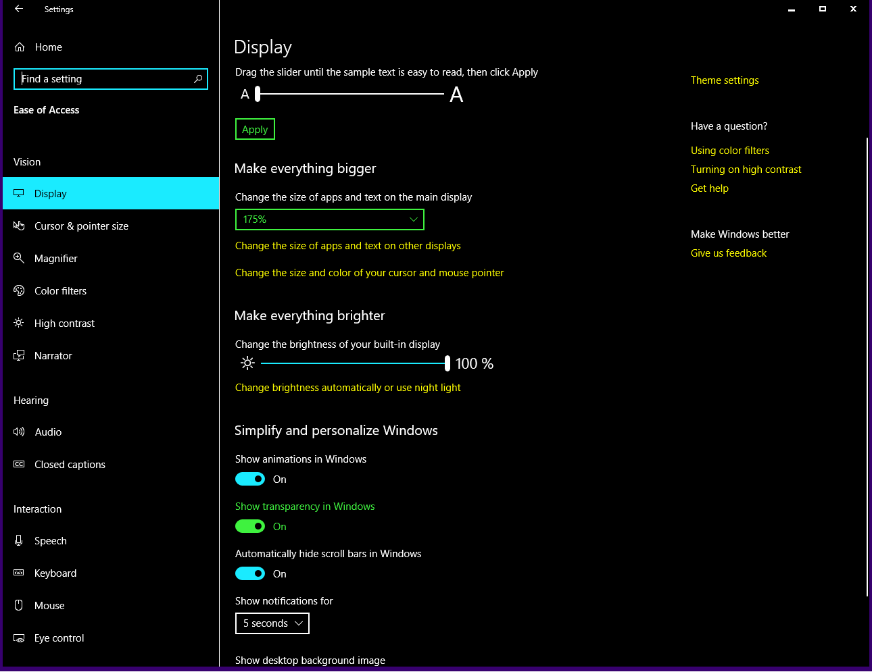Click the search magnifier icon in Find a setting
Screen dimensions: 872x672
(x=198, y=79)
